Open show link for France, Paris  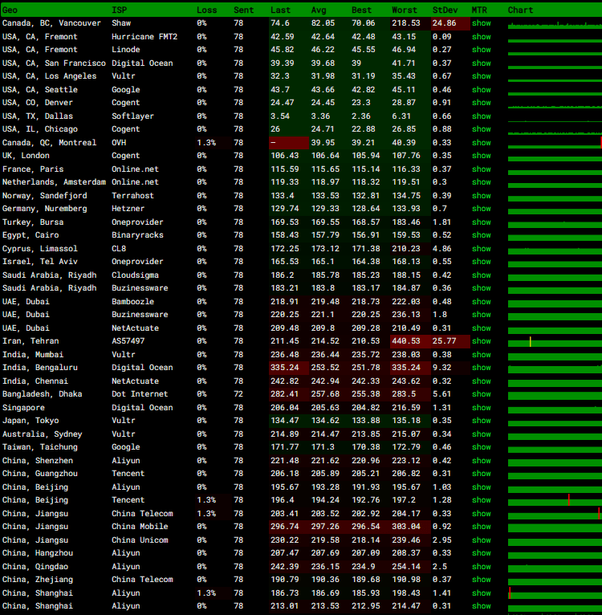[x=482, y=169]
